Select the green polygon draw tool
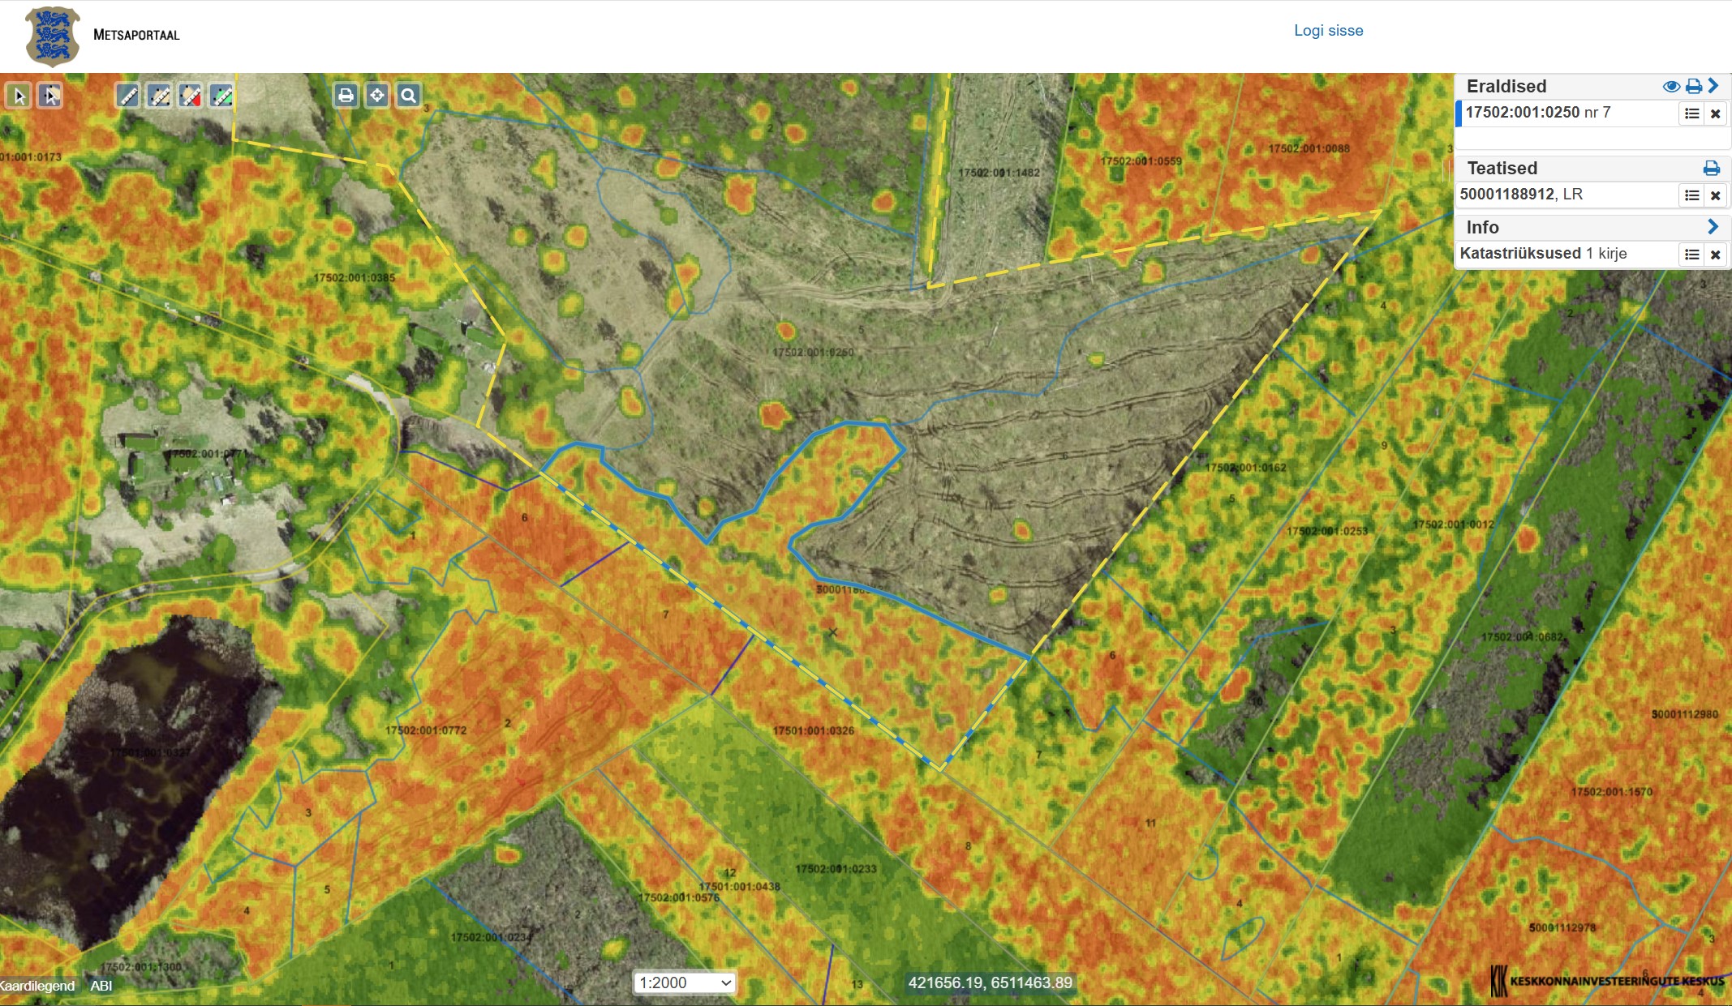This screenshot has height=1006, width=1732. 221,96
